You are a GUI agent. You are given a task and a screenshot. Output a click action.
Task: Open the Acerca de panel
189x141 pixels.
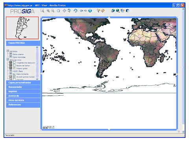coord(23,96)
